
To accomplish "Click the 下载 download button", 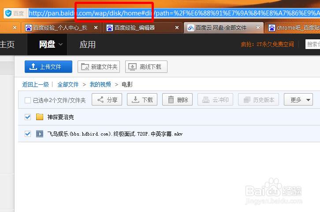I will click(142, 99).
